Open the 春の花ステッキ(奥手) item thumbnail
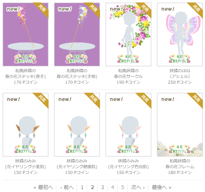205x192 pixels. [26, 34]
